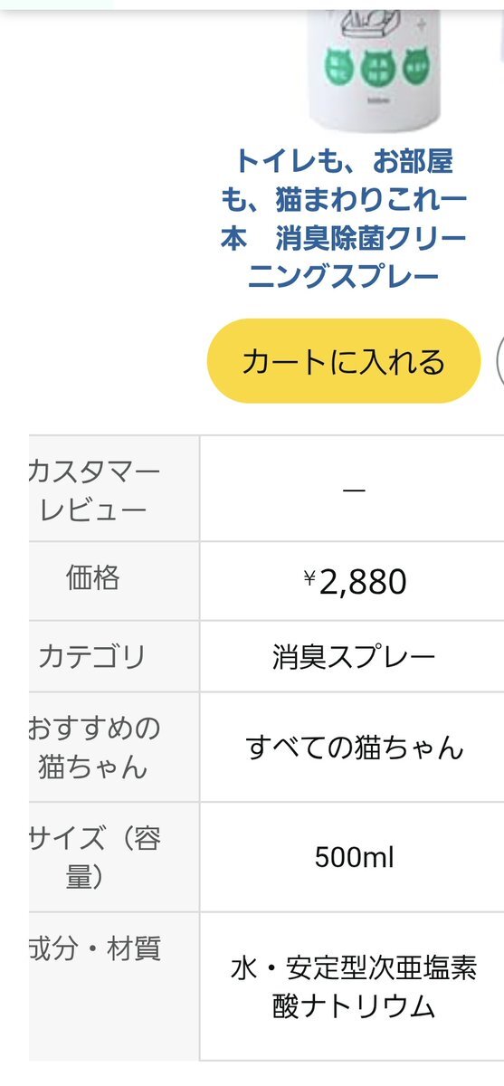Select the カテゴリ row label
The height and width of the screenshot is (1086, 504).
[x=91, y=656]
